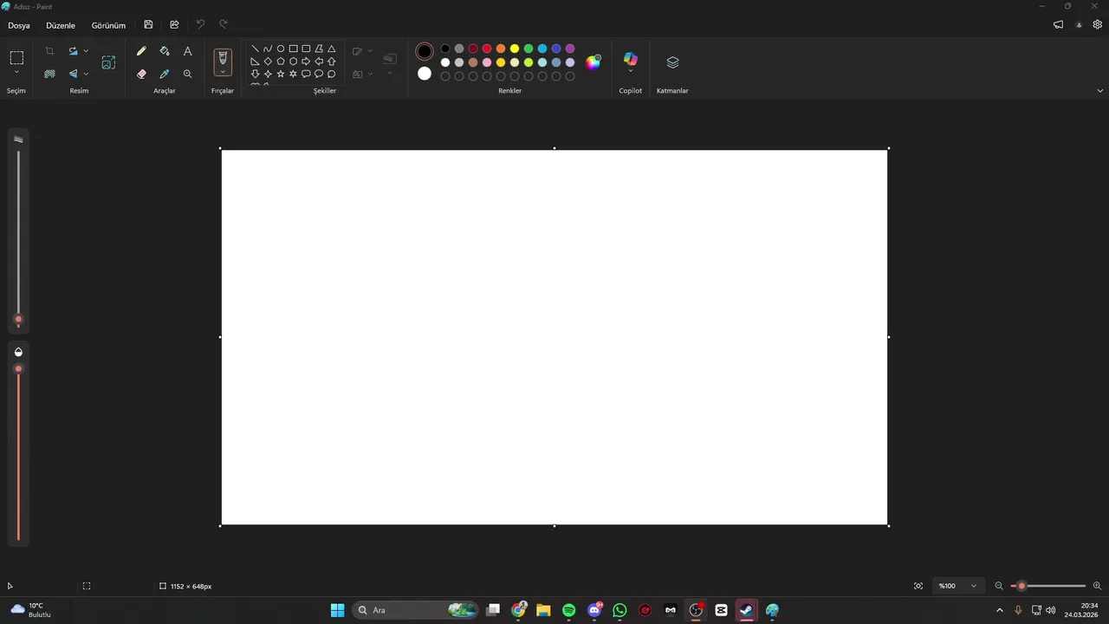Open the Copilot menu
The image size is (1109, 624).
(x=631, y=62)
